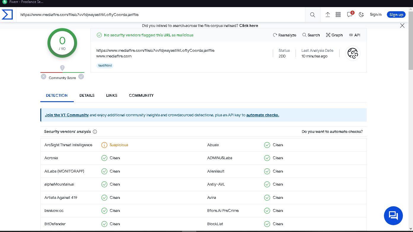Click the Suspicious warning icon for ArcSight
Screen dimensions: 413x232
coord(104,145)
